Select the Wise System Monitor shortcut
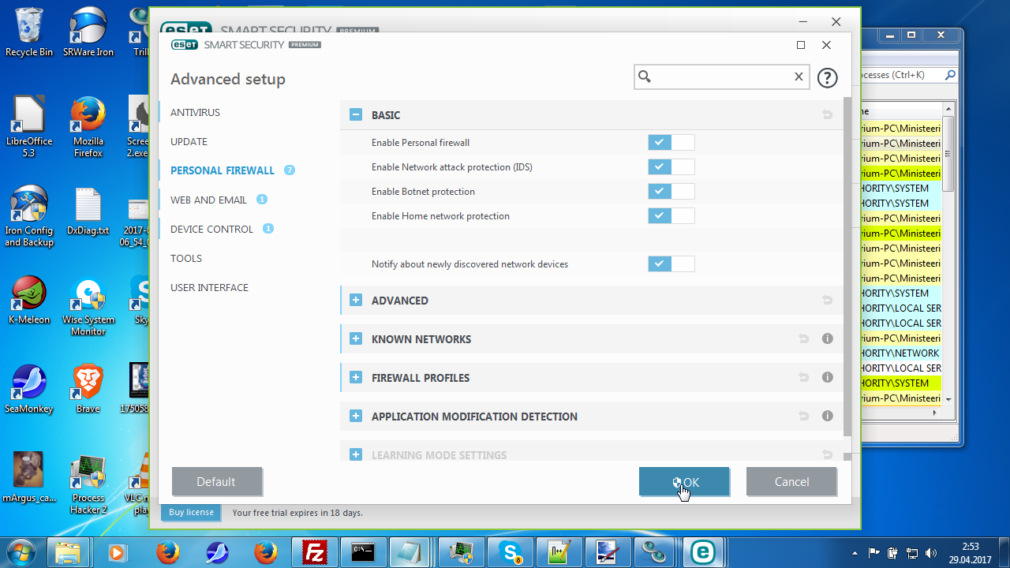 [x=88, y=305]
